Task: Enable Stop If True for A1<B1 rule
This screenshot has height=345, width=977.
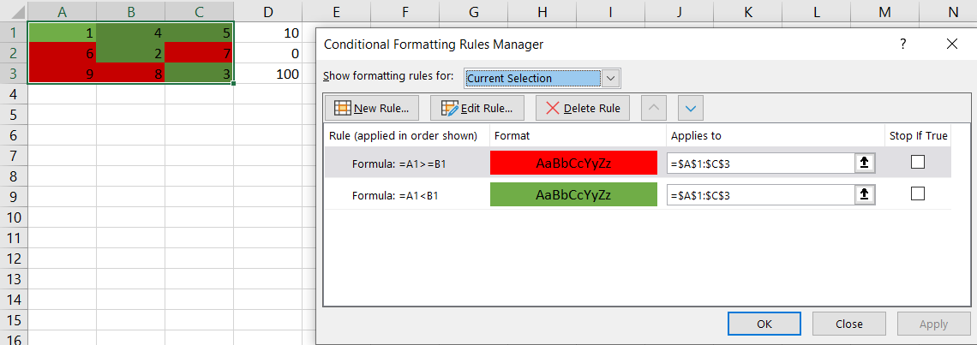Action: [x=918, y=193]
